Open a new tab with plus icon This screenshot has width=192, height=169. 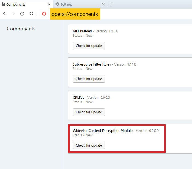[111, 4]
